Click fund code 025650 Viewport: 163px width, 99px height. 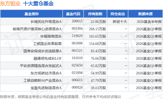(77, 65)
